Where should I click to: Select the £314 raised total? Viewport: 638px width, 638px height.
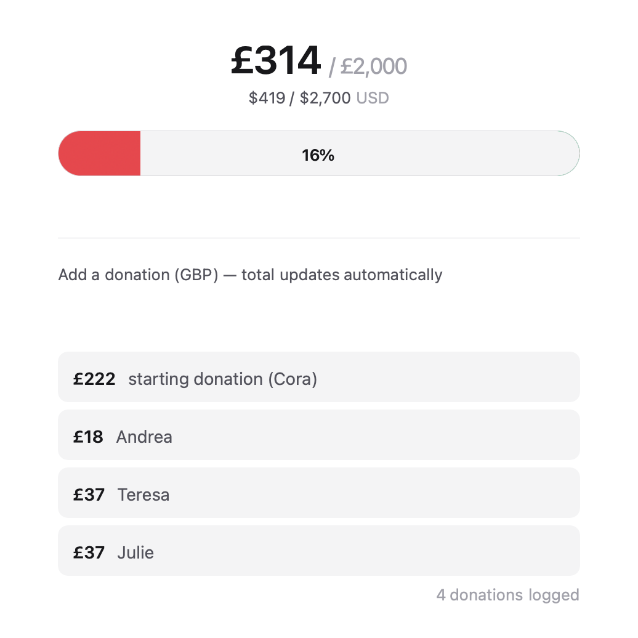[276, 60]
